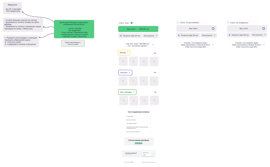The height and width of the screenshot is (167, 270).
Task: Click the first Alifshop placeholder thumbnail
Action: click(x=123, y=61)
